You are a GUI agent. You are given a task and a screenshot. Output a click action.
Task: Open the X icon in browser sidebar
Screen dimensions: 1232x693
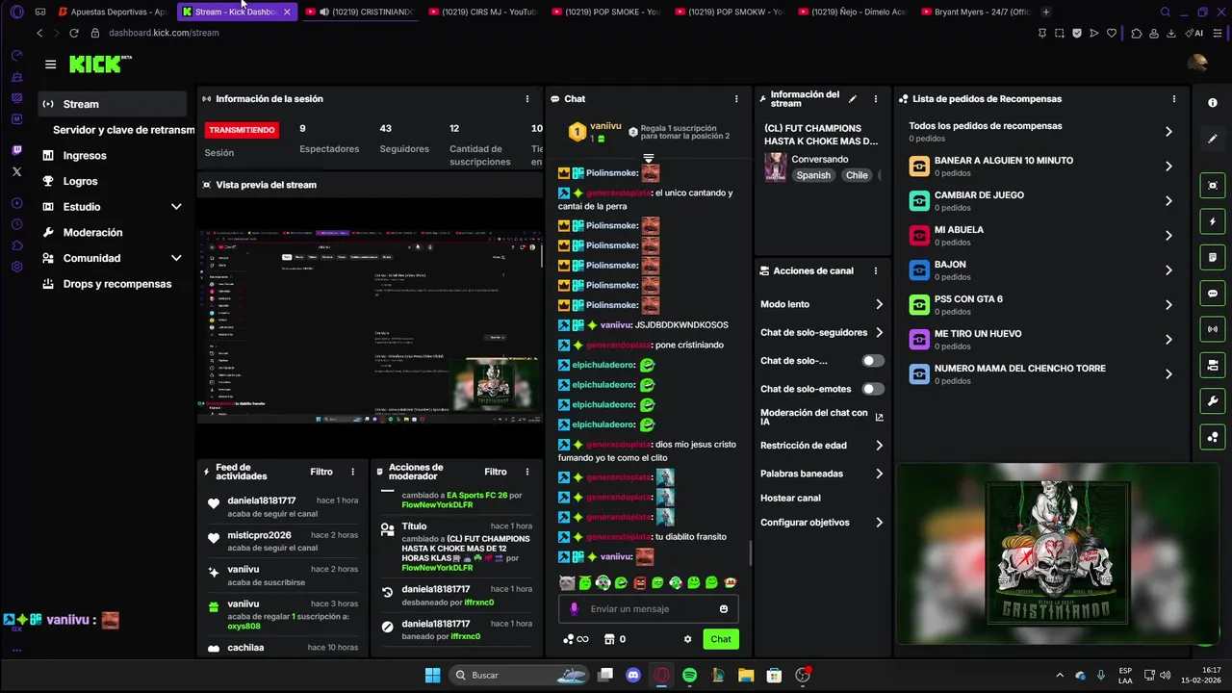[16, 171]
